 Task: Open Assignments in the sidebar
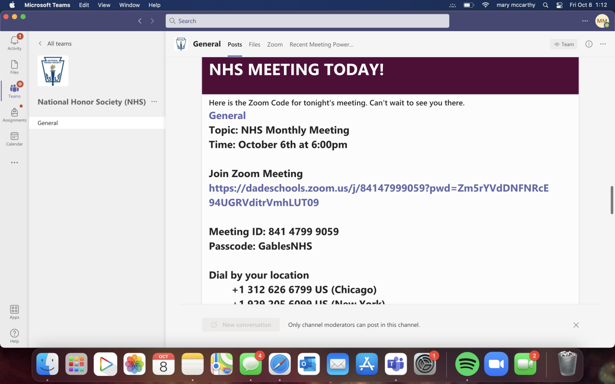(x=14, y=114)
